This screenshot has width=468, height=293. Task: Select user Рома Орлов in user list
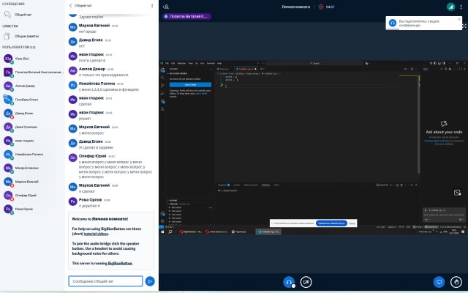coord(33,209)
